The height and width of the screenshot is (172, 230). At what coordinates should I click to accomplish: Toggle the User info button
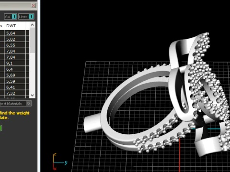click(x=26, y=17)
